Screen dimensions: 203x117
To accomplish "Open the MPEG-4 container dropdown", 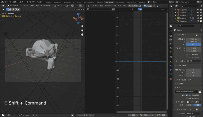I will click(193, 114).
